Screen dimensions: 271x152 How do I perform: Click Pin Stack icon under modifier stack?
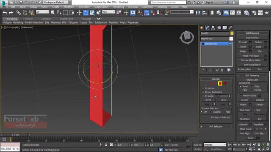tap(203, 70)
